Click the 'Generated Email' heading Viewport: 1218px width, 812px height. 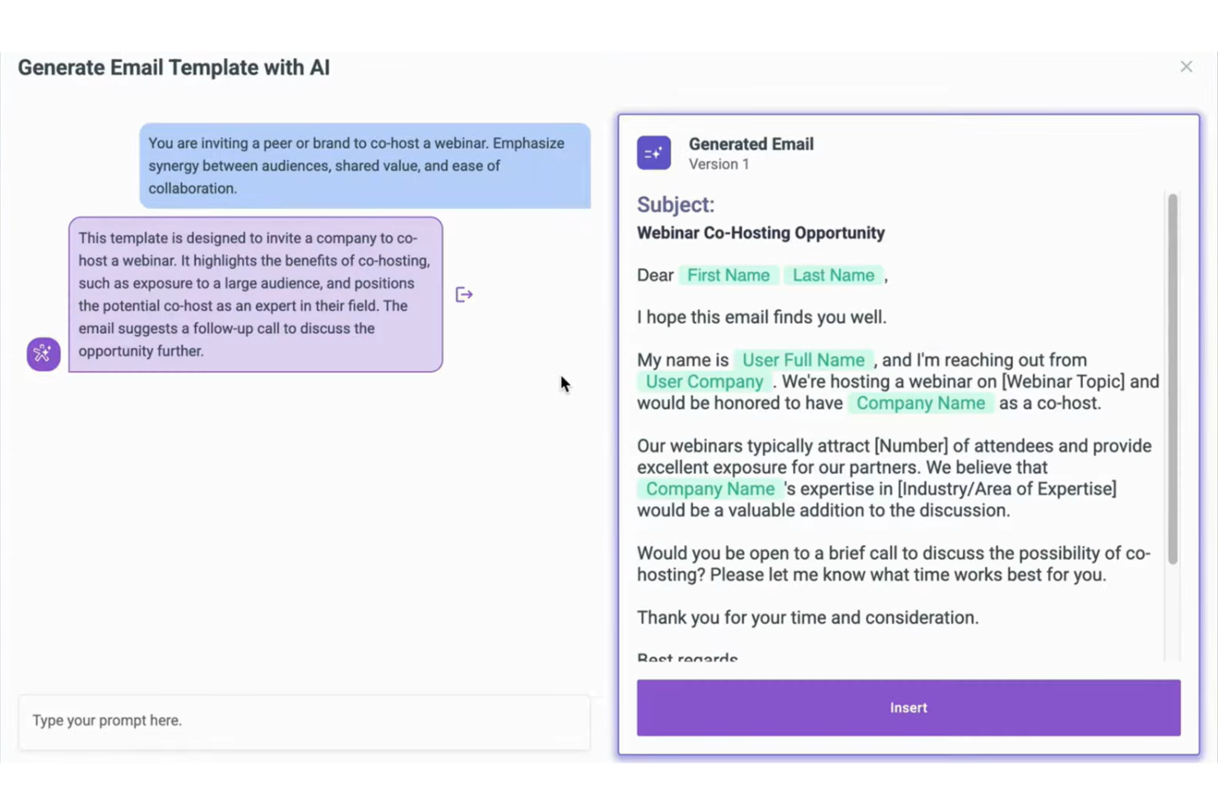[751, 144]
